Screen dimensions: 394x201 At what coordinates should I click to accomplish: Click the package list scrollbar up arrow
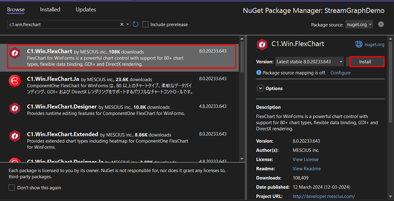(242, 39)
